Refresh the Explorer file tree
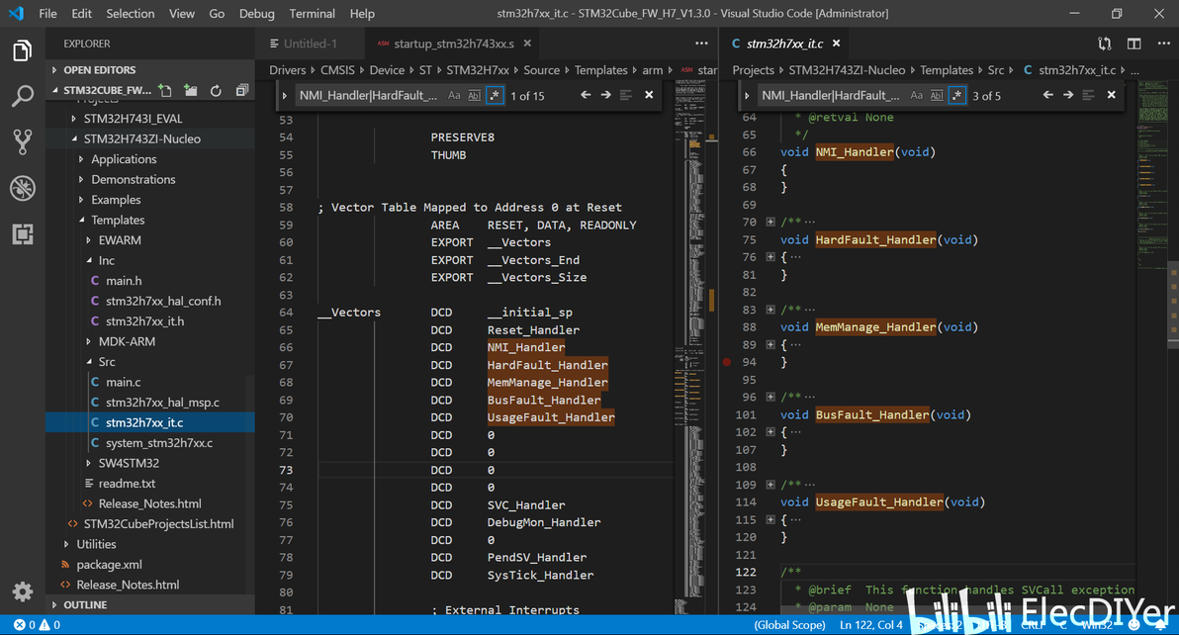This screenshot has width=1179, height=635. (x=216, y=91)
